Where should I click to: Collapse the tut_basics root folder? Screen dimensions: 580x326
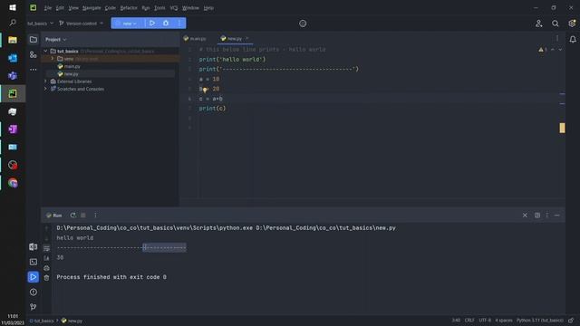(x=46, y=51)
